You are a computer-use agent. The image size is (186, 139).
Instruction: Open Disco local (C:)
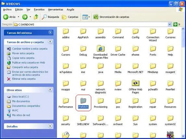20,97
